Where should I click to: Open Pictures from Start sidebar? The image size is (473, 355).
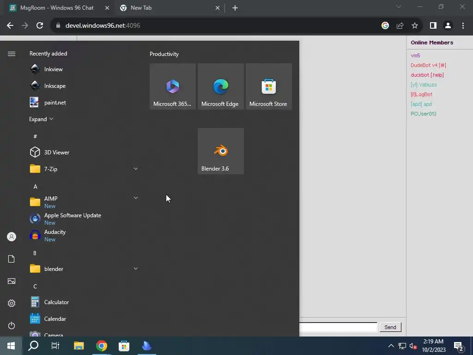(12, 281)
